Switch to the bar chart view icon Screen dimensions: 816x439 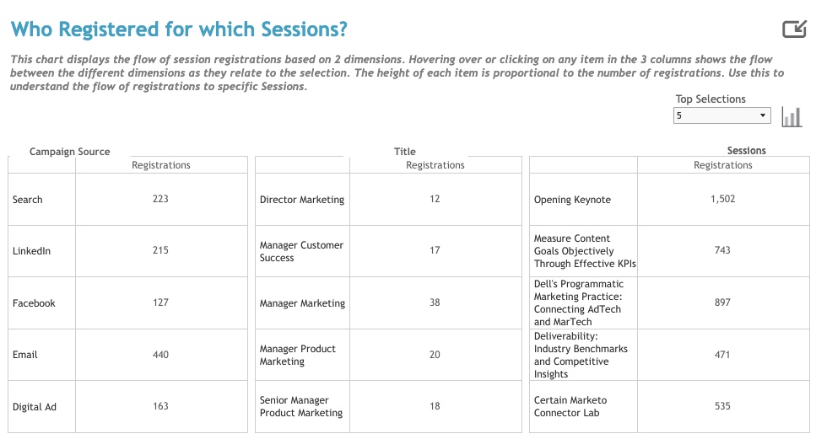[792, 117]
